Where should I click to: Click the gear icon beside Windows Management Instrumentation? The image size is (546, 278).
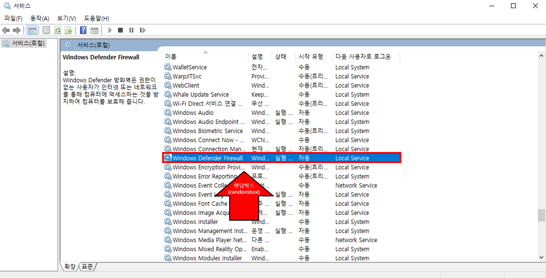click(168, 230)
